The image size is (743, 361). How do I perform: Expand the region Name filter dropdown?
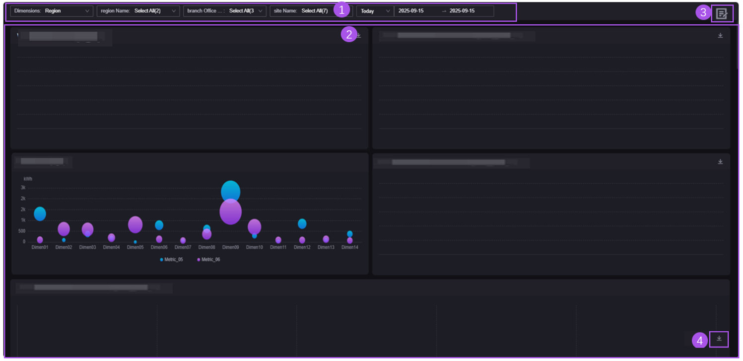138,11
